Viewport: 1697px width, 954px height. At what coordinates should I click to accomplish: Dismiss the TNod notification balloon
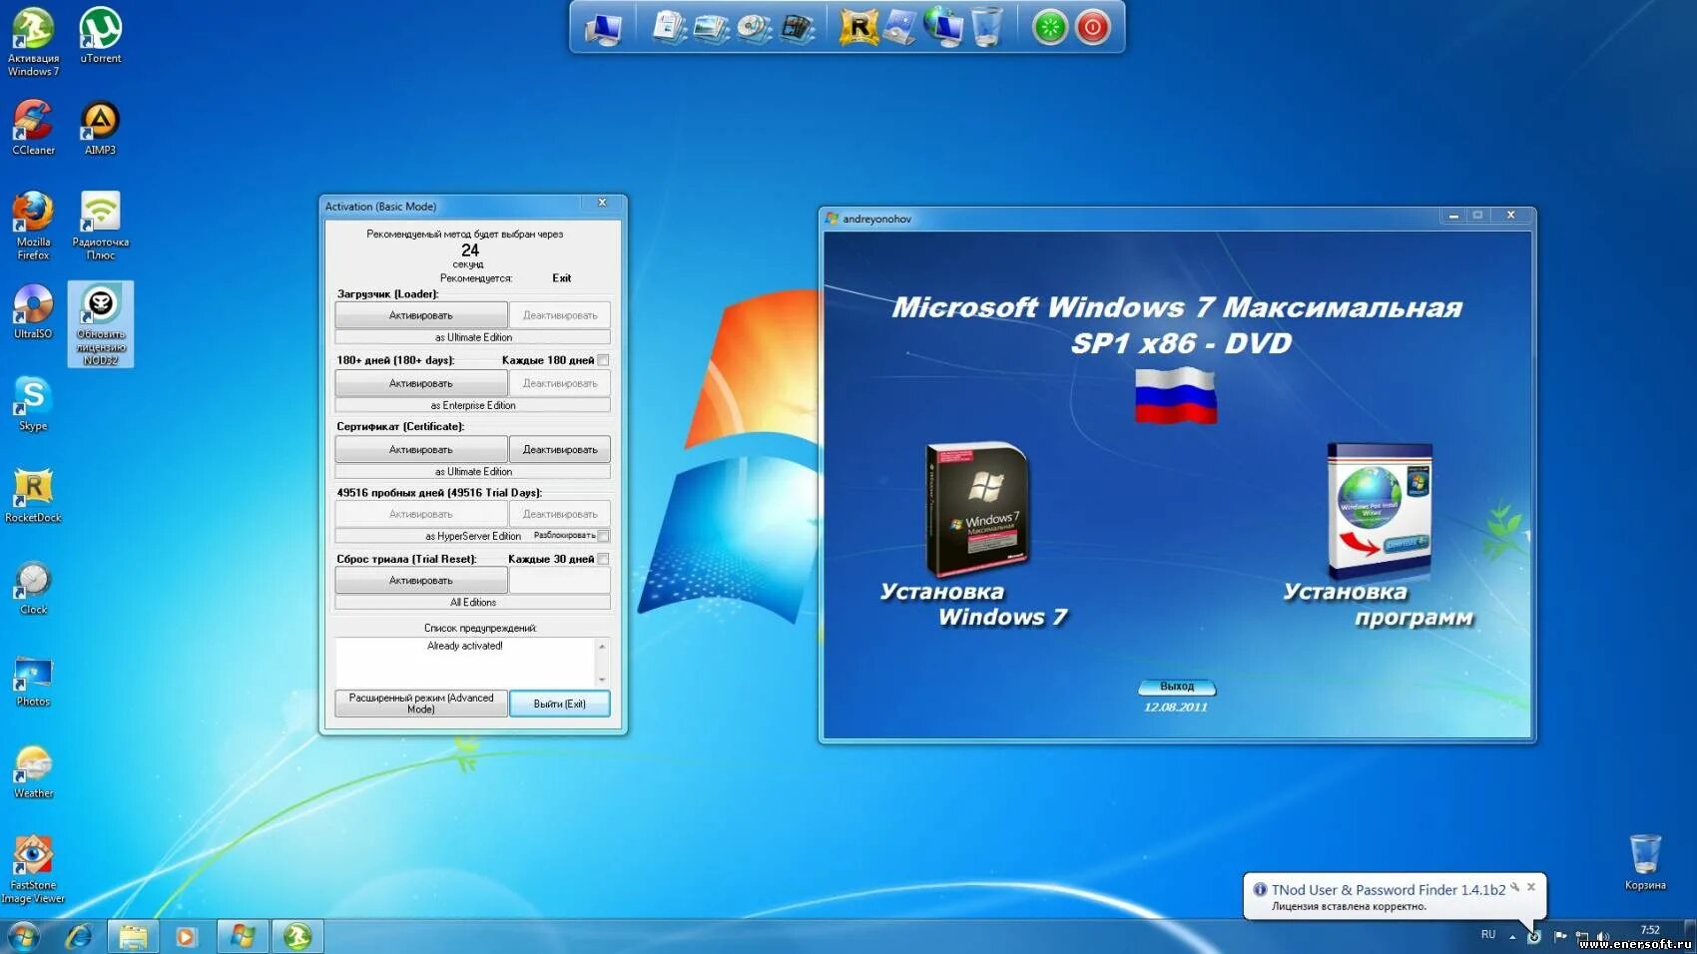click(x=1531, y=886)
